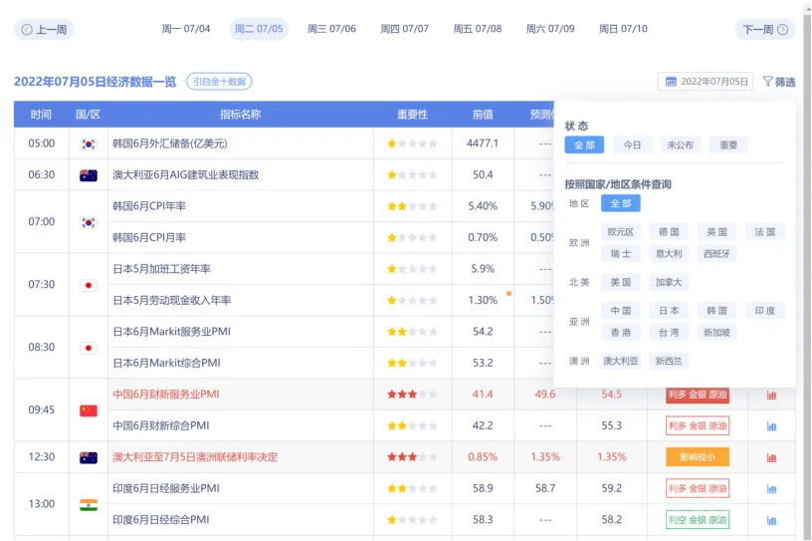Open chart icon for 印度6月日经服务业PMI

(x=771, y=489)
